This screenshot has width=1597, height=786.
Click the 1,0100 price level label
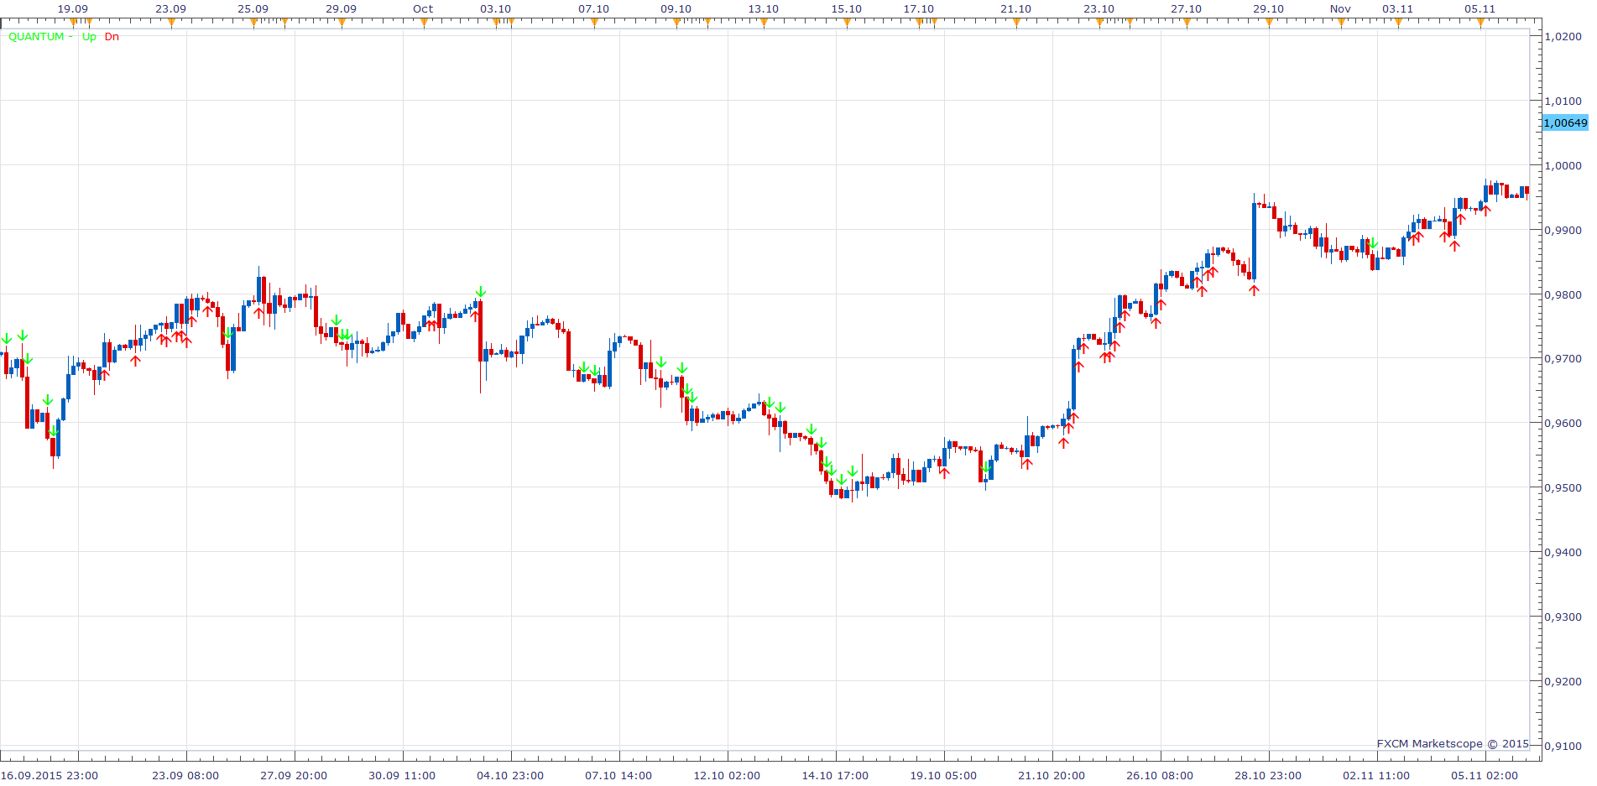[1563, 102]
